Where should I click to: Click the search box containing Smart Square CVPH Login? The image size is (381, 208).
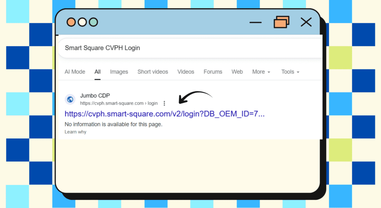tap(186, 48)
